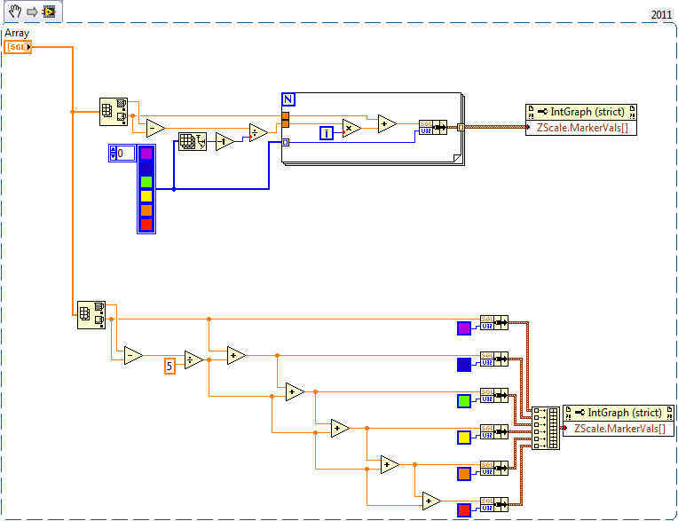Screen dimensions: 678x521
Task: Click the arrow snippet icon at top
Action: (x=32, y=12)
